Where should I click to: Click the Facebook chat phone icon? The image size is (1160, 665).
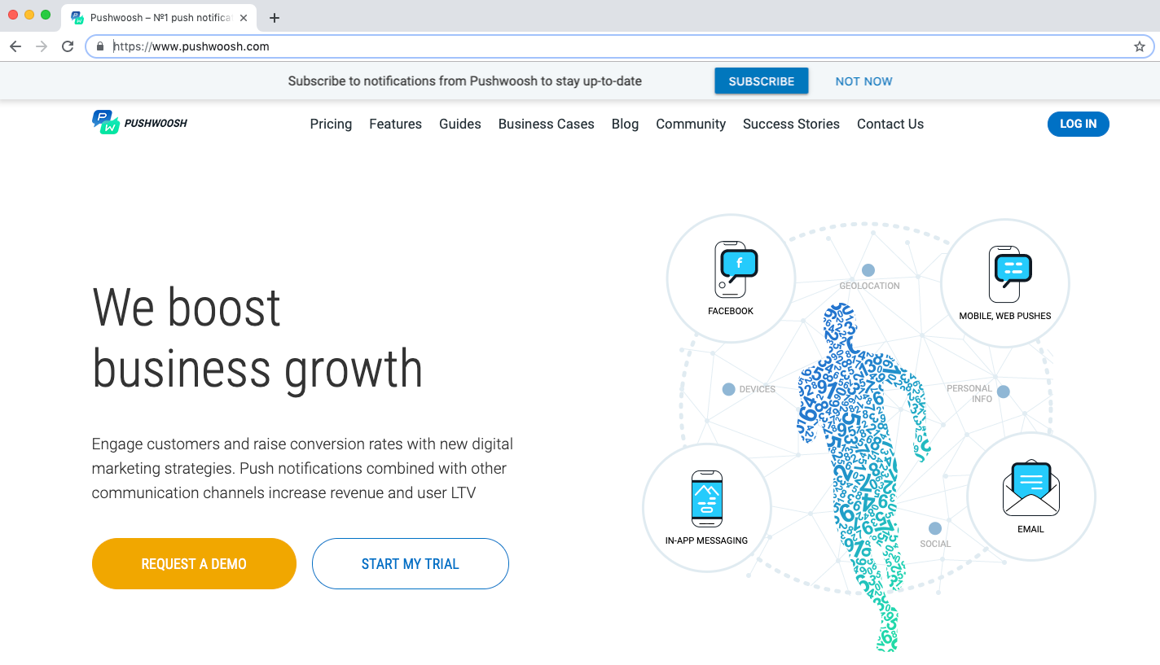[736, 269]
